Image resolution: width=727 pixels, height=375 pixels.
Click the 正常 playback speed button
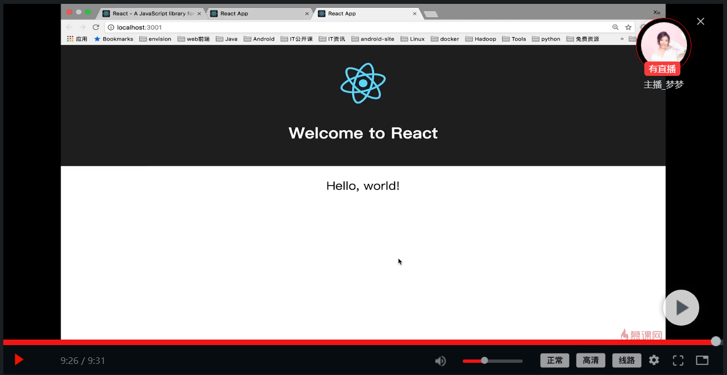554,360
